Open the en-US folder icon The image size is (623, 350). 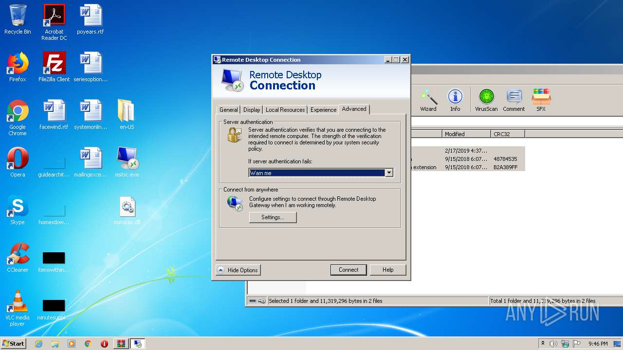pos(127,115)
